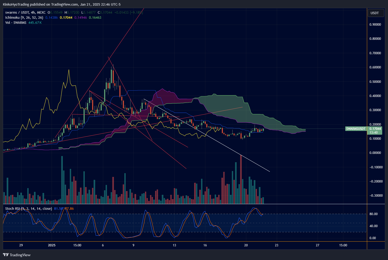This screenshot has width=388, height=260.
Task: Click the 0.40000 price axis label
Action: [x=375, y=96]
